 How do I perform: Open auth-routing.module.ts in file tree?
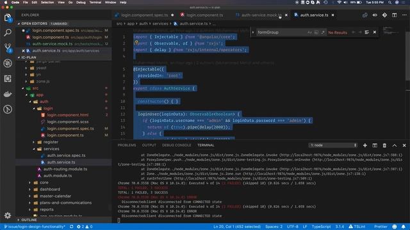(65, 169)
